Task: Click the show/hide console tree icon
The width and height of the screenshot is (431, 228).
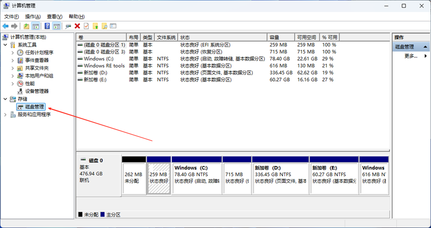Action: coord(36,26)
